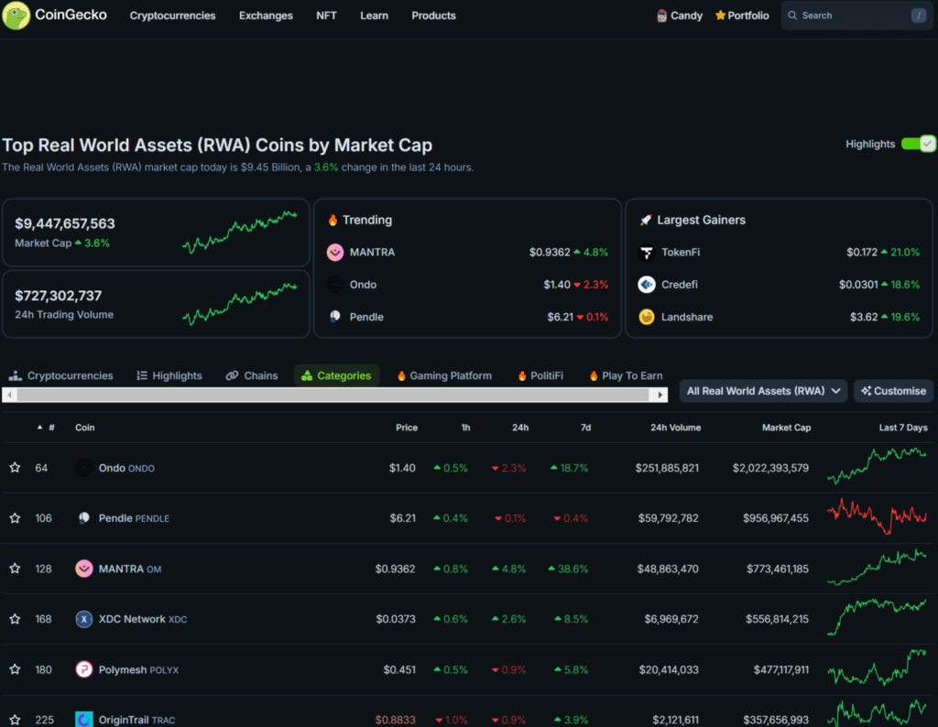Click the scrollbar left arrow
This screenshot has height=727, width=938.
pos(9,395)
